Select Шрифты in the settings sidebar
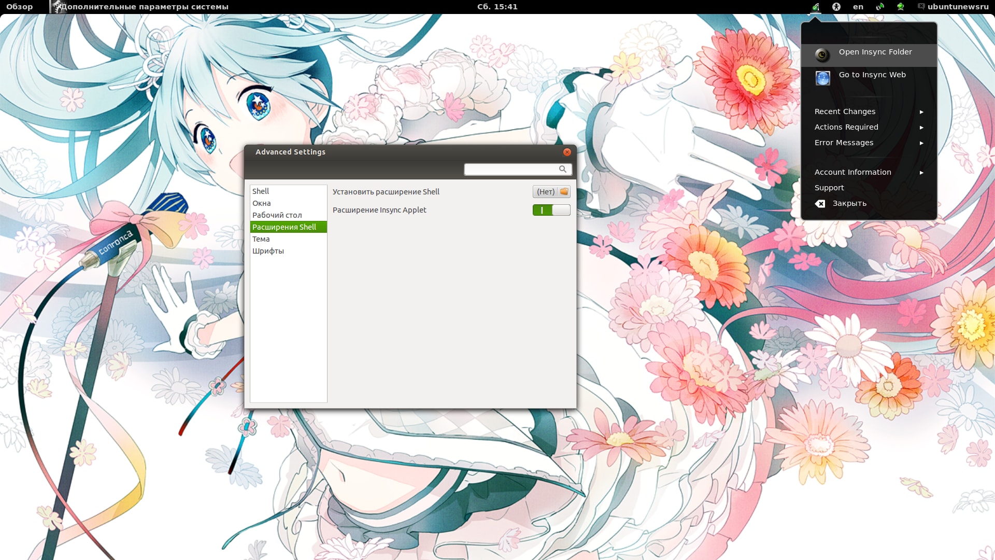The height and width of the screenshot is (560, 995). click(288, 251)
